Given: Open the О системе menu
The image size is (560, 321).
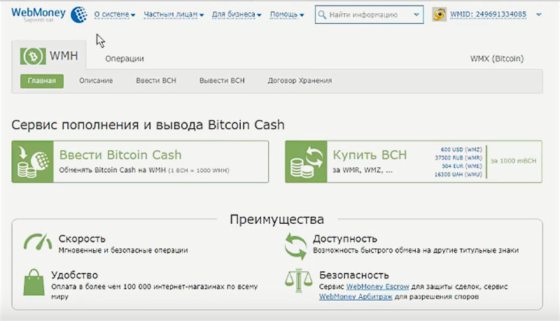Looking at the screenshot, I should pos(114,15).
